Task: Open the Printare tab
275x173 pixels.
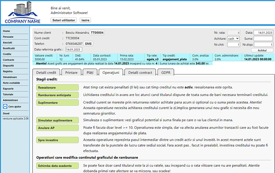Action: point(71,72)
